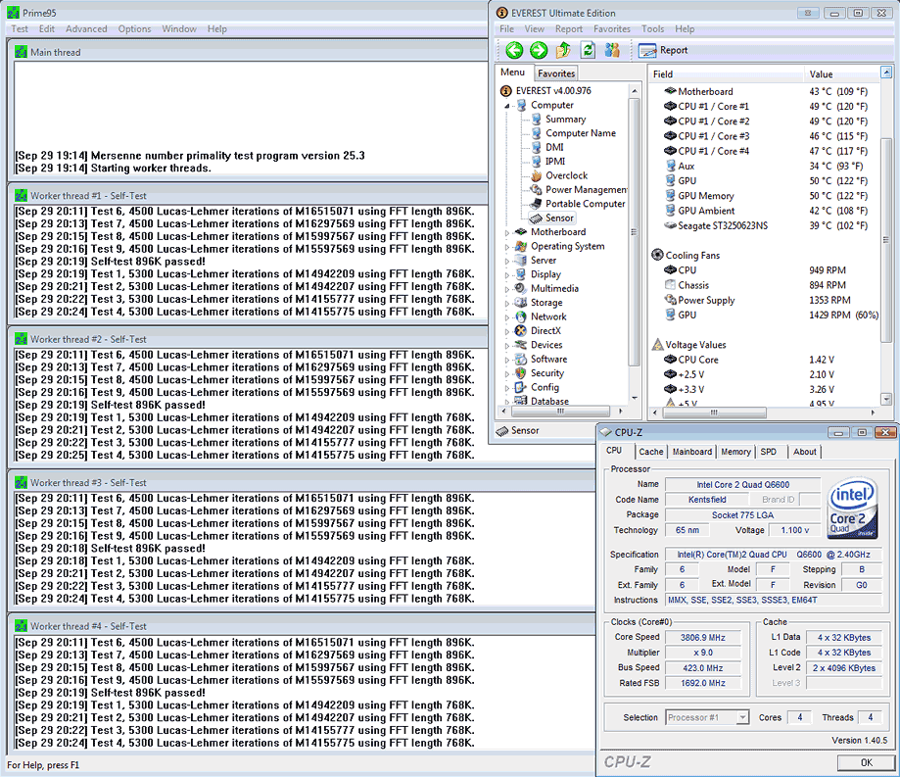Screen dimensions: 900x777
Task: Click the horizontal scrollbar below EVEREST tree
Action: click(561, 412)
